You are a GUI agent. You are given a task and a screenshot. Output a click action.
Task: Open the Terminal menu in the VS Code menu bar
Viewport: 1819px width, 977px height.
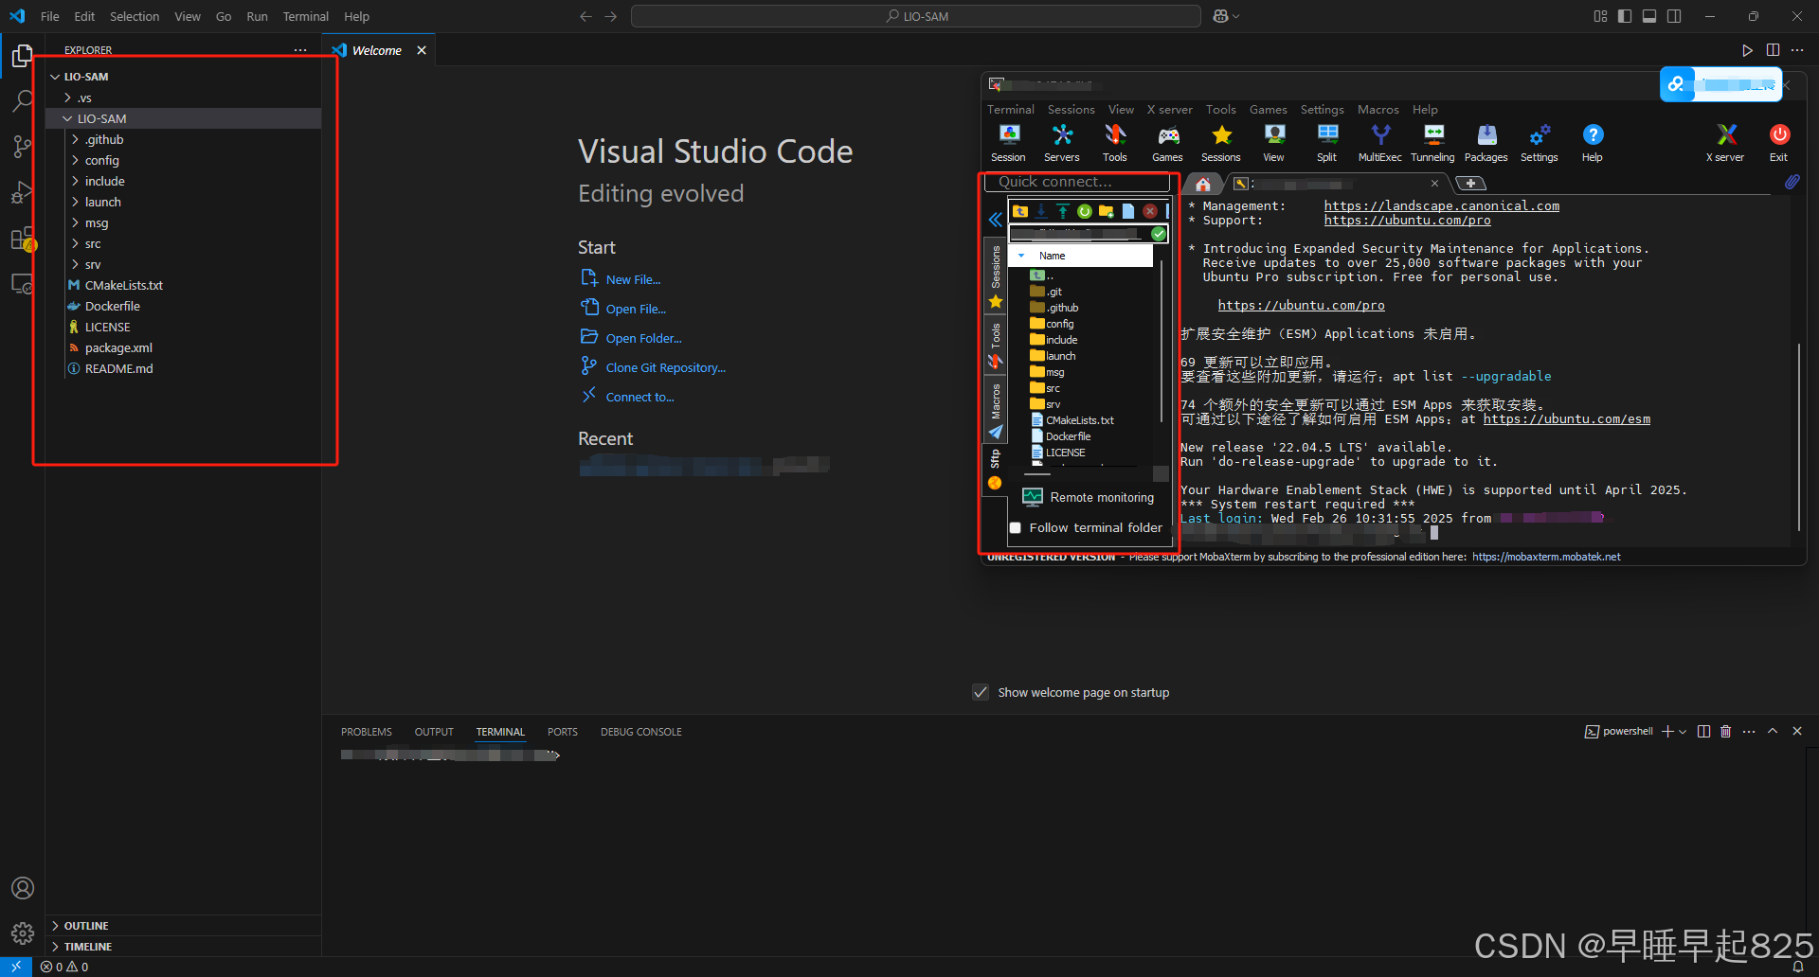click(x=305, y=16)
